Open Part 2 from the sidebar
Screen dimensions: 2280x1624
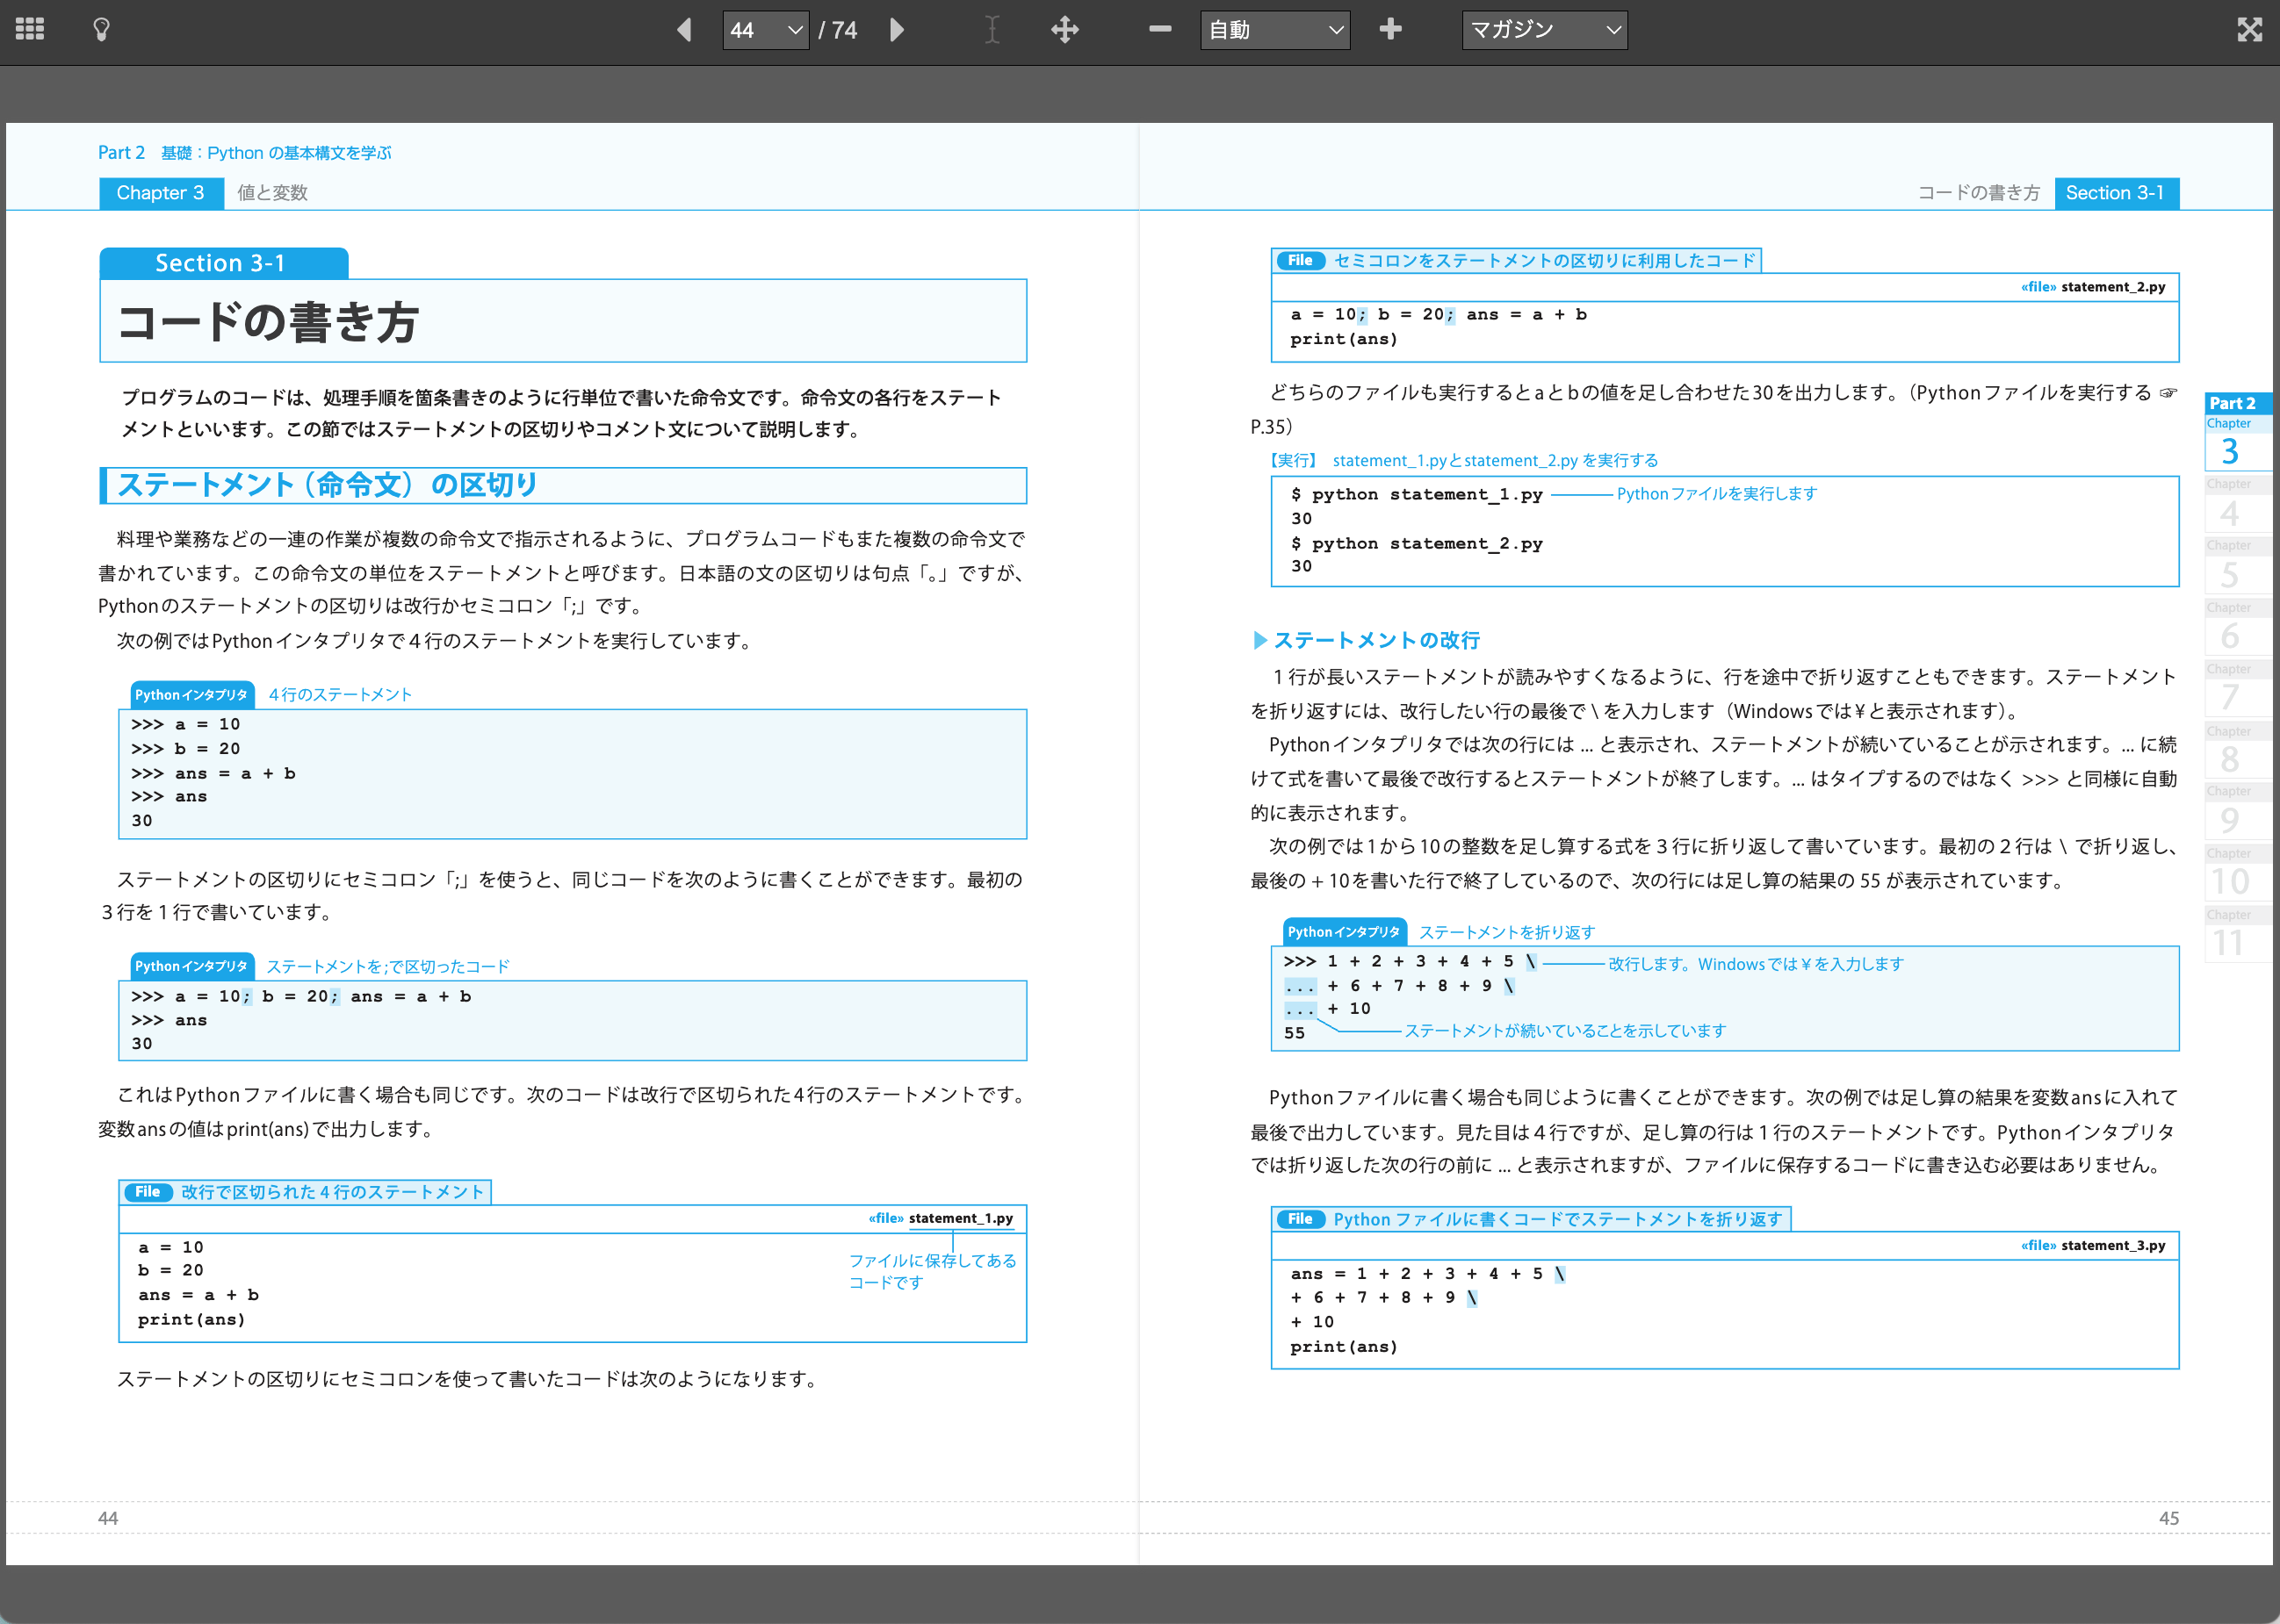(2232, 402)
